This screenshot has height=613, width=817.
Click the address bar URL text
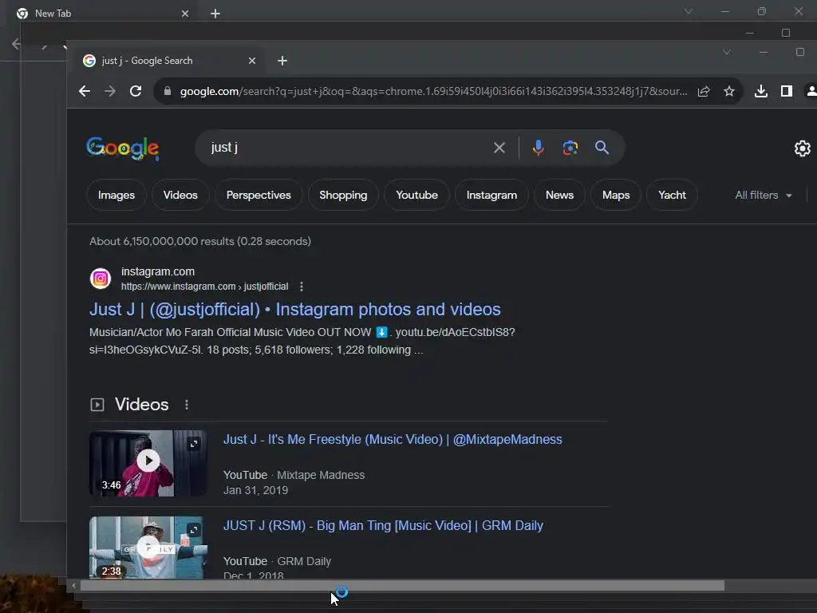pyautogui.click(x=433, y=91)
